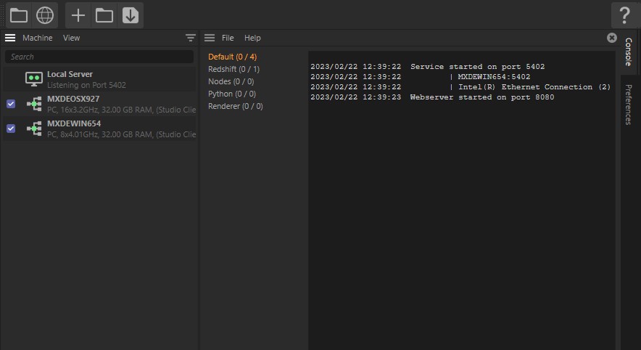Screen dimensions: 641x350
Task: Open the Machine menu
Action: [x=37, y=38]
